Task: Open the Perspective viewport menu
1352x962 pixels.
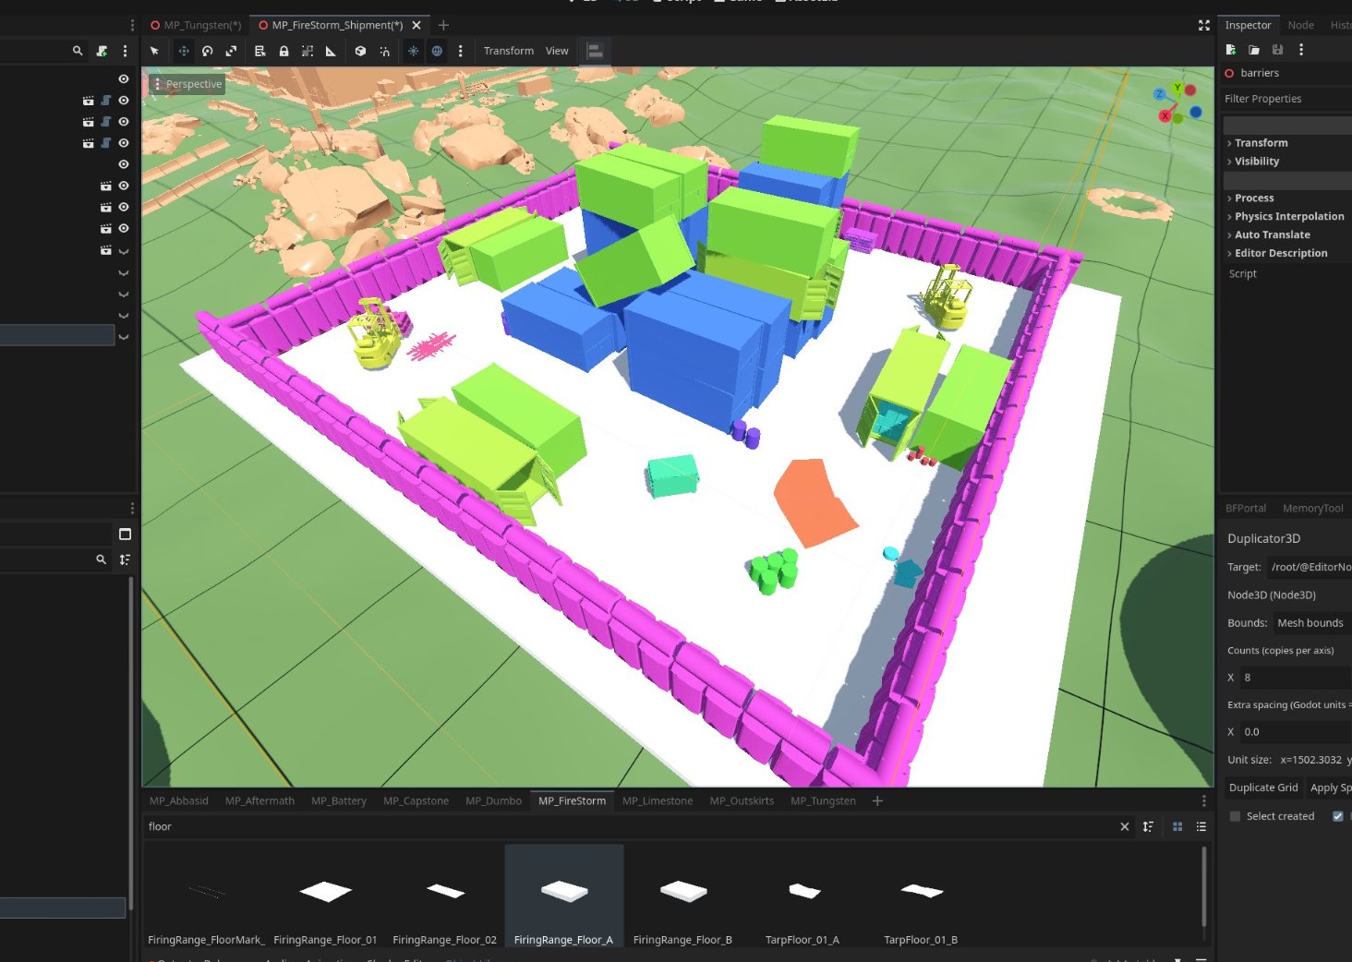Action: point(188,84)
